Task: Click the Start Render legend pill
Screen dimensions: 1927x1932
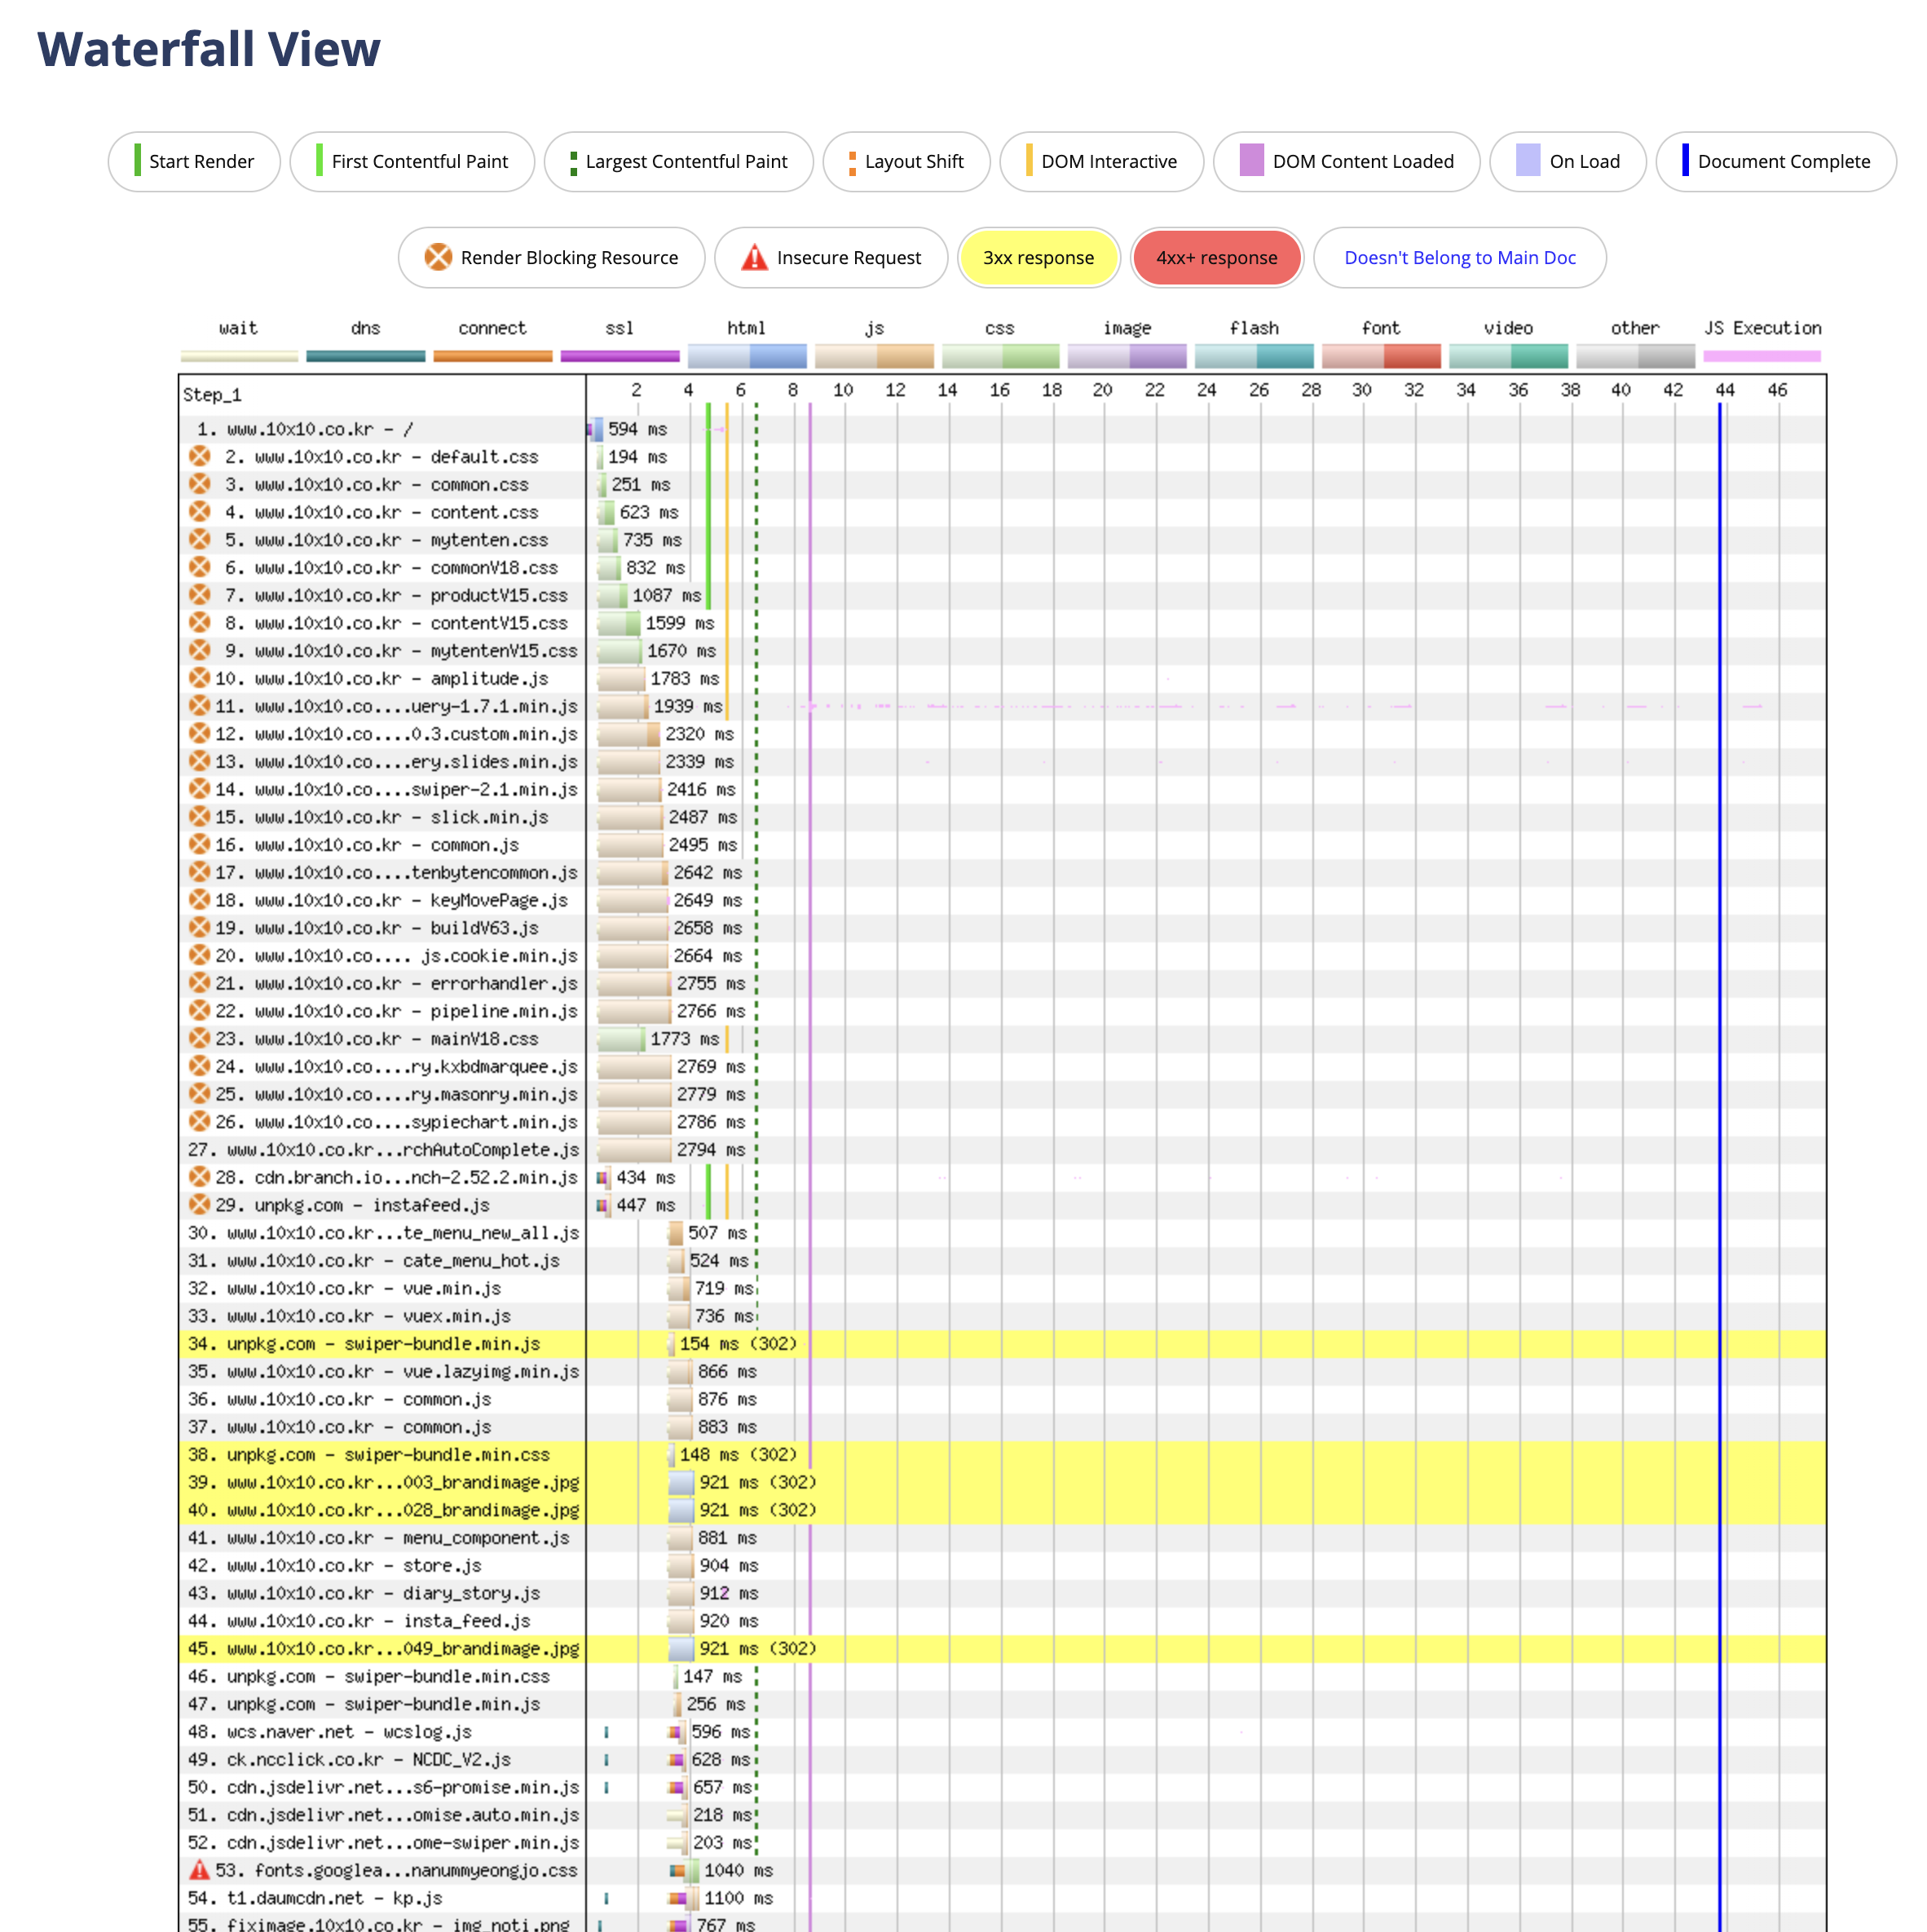Action: pyautogui.click(x=194, y=162)
